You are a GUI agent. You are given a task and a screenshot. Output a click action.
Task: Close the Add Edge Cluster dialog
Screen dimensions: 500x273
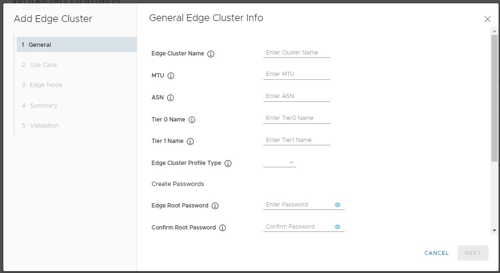click(x=487, y=19)
